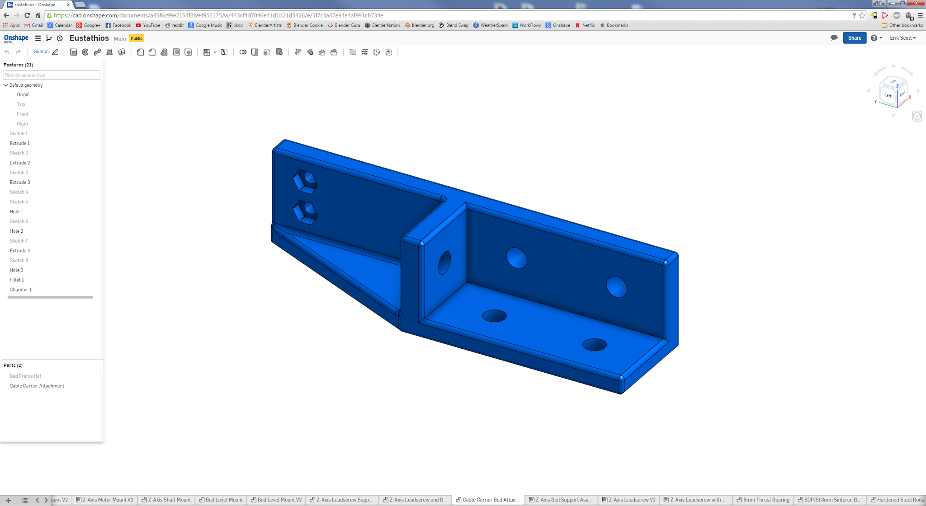Open the version history clock icon
Viewport: 926px width, 506px height.
pos(60,38)
